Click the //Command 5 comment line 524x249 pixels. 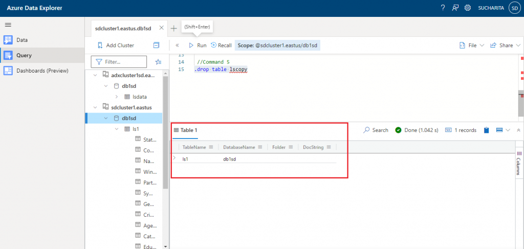[x=213, y=62]
